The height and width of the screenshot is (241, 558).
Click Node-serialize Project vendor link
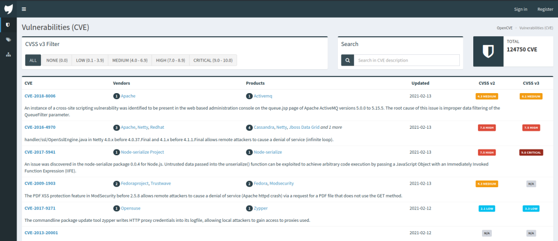(143, 152)
